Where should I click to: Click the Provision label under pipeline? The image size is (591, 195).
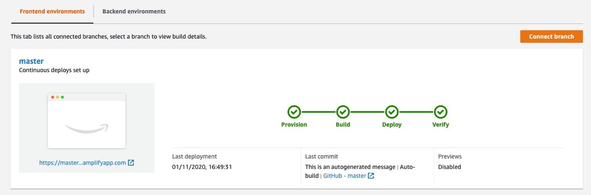click(294, 125)
